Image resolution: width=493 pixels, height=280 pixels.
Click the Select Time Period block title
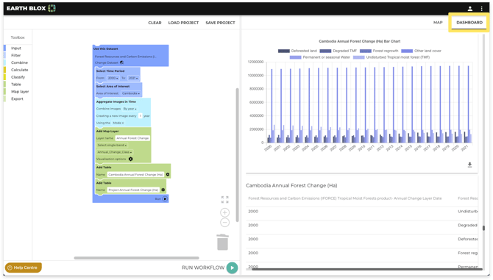pos(110,71)
